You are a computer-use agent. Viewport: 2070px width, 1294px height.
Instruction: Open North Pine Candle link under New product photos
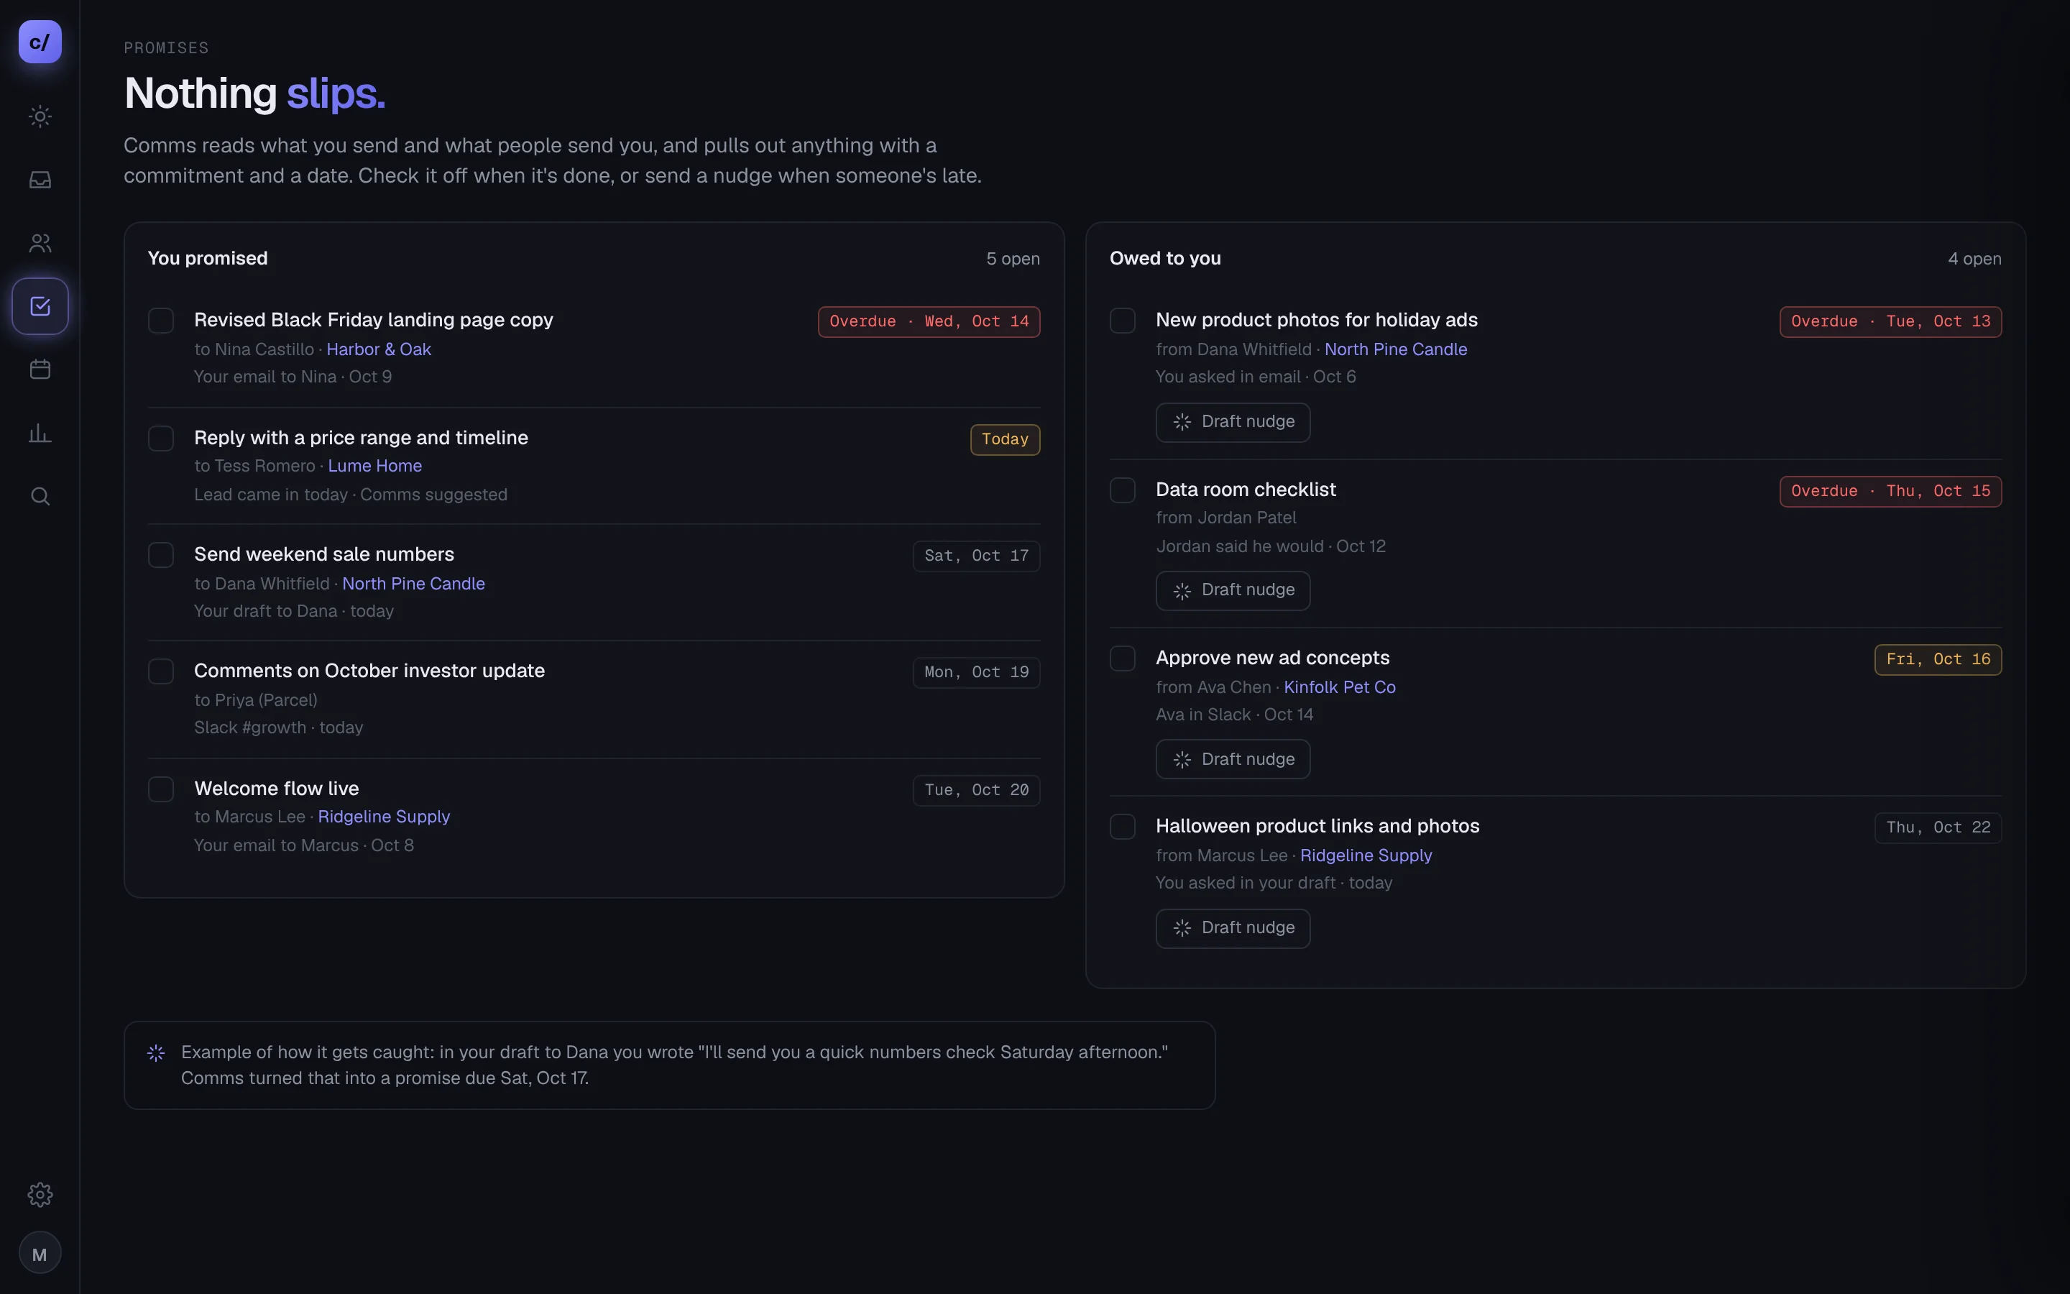pos(1395,349)
